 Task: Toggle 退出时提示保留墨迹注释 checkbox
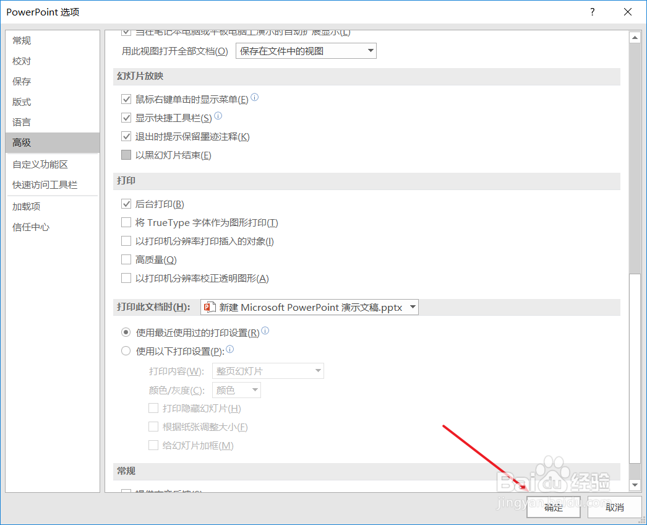126,136
